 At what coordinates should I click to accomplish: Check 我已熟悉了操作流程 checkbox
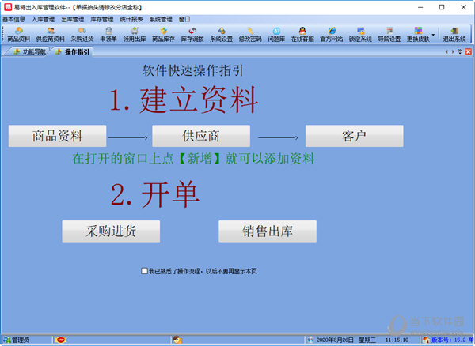(x=145, y=271)
